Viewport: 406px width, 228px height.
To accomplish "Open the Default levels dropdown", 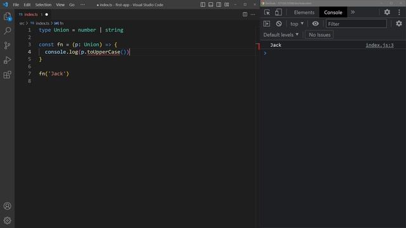I will 281,35.
